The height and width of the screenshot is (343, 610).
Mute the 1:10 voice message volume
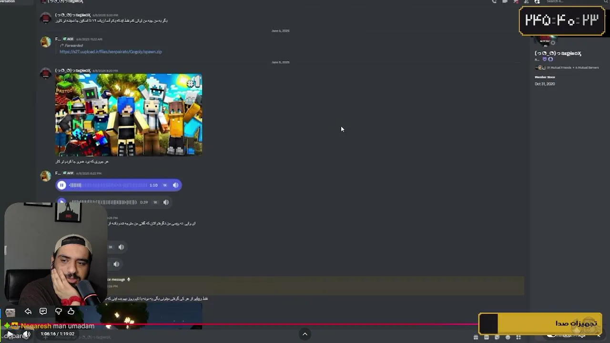[175, 185]
